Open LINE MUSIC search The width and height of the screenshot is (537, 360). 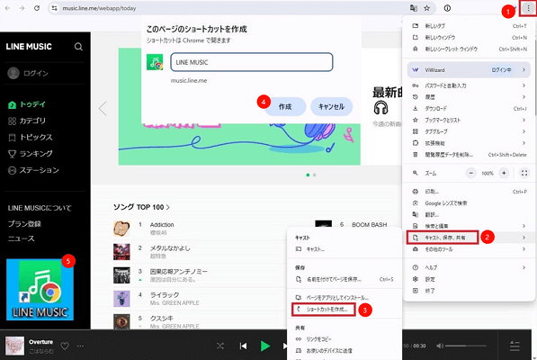(x=78, y=47)
